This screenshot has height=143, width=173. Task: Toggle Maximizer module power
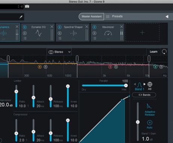pos(94,27)
